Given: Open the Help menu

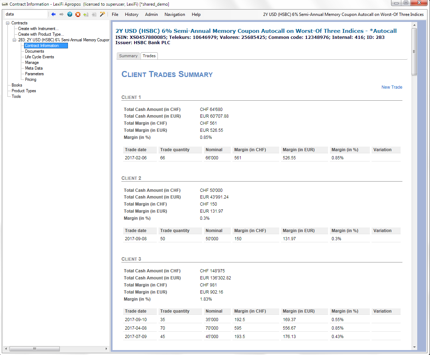Looking at the screenshot, I should (x=196, y=14).
